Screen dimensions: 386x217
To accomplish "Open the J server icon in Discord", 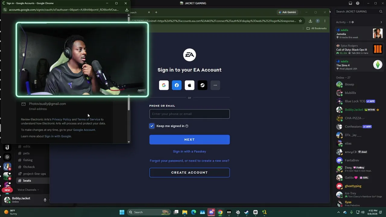I will [7, 147].
